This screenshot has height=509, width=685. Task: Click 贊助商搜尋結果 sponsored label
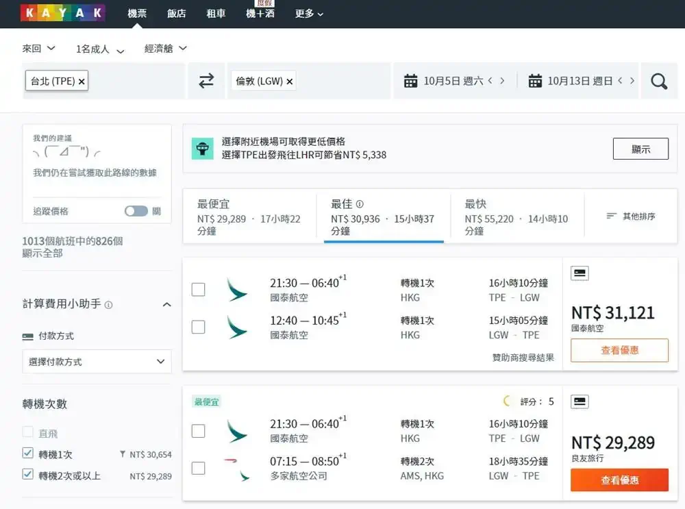523,358
